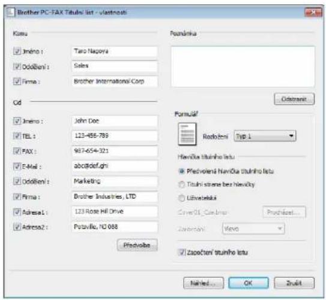
Task: Uncheck the Od Jméno checkbox
Action: [17, 121]
